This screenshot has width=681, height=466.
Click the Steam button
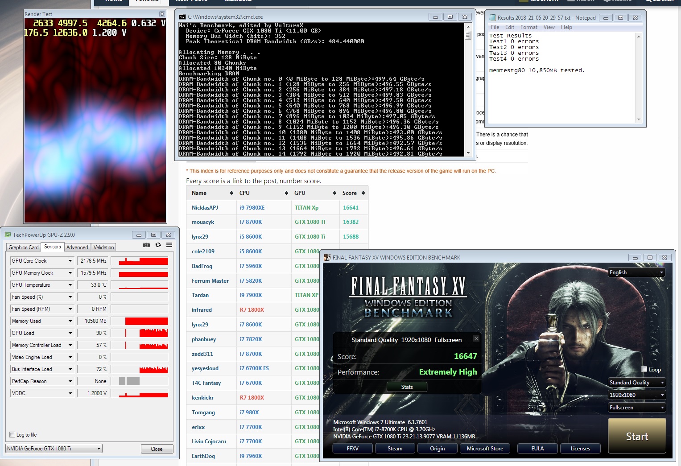point(395,448)
